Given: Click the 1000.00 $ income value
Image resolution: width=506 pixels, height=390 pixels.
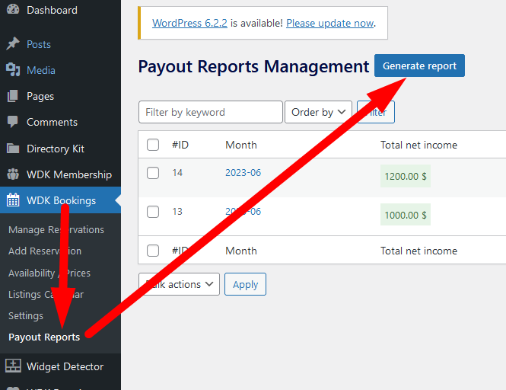Looking at the screenshot, I should coord(406,215).
